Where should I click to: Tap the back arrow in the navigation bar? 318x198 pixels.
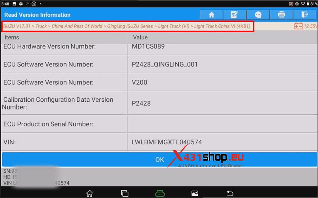coord(230,193)
